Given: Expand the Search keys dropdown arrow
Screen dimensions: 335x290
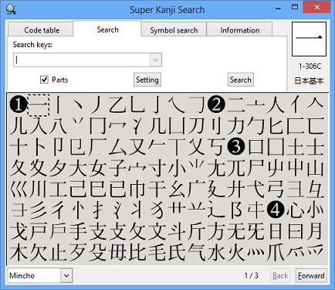Looking at the screenshot, I should click(155, 60).
